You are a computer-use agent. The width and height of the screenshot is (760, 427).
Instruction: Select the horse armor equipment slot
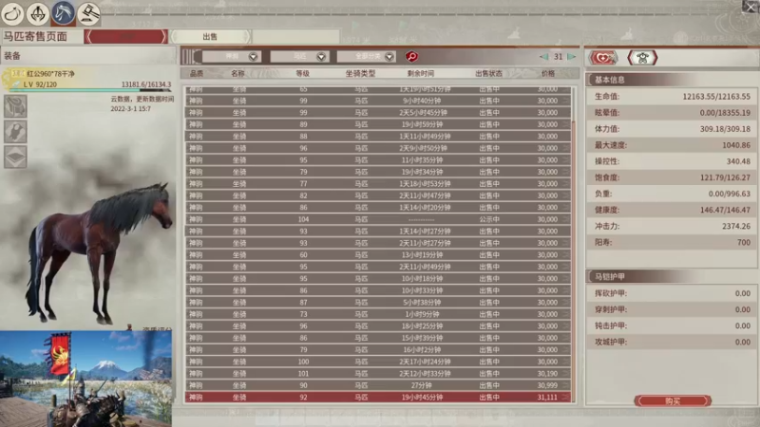[15, 131]
